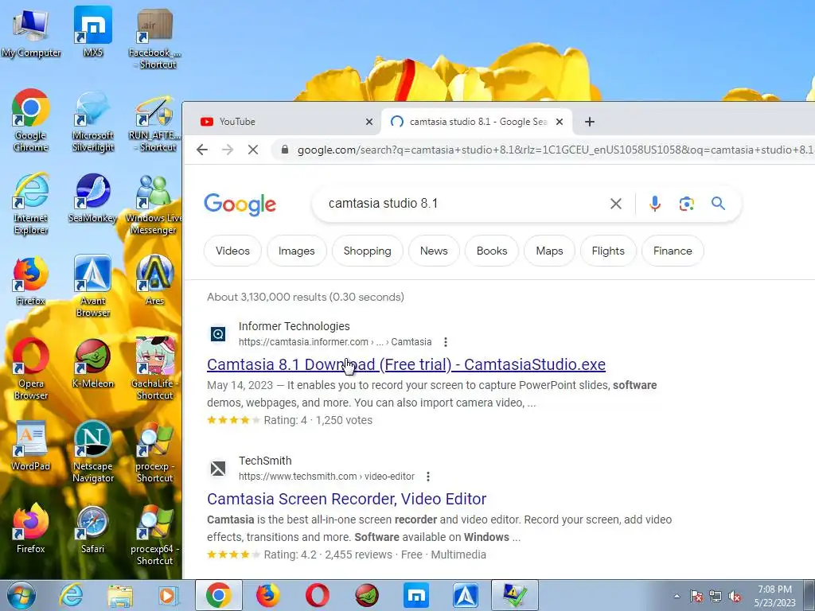Open the TechSmith result options menu
This screenshot has height=611, width=815.
click(x=427, y=477)
